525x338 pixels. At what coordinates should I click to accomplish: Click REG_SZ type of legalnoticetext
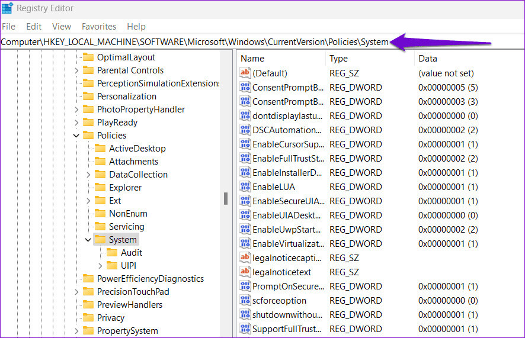click(344, 272)
